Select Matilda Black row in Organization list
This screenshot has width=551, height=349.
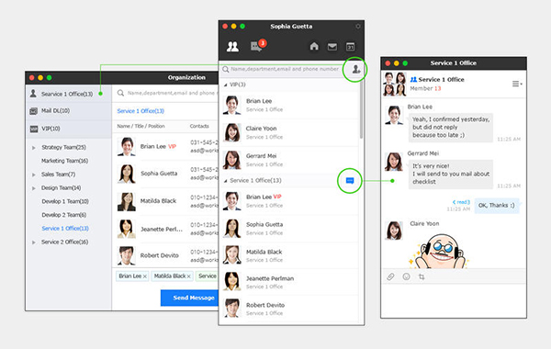point(165,201)
